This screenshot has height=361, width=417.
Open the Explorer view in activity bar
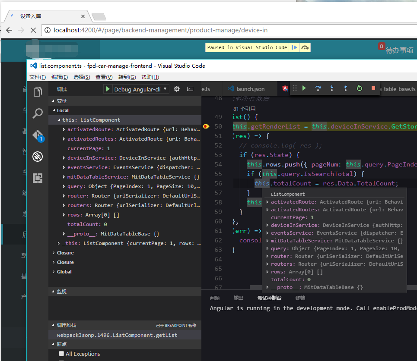click(38, 91)
